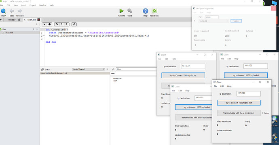The height and width of the screenshot is (145, 279).
Task: Click the variables icon beside Filter
Action: pos(113,69)
